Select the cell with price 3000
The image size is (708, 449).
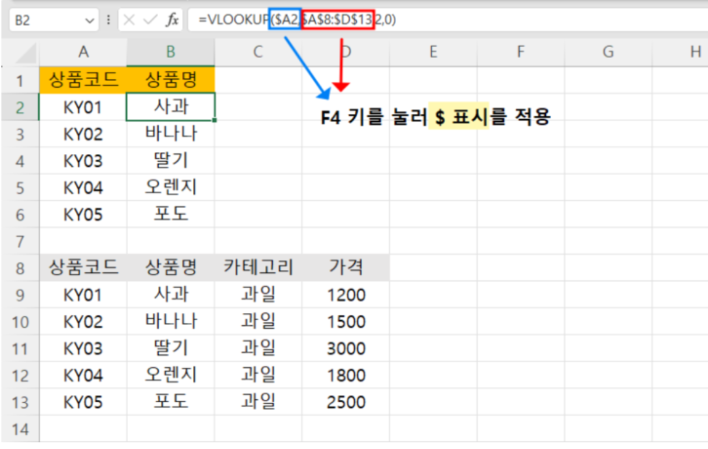(x=345, y=348)
